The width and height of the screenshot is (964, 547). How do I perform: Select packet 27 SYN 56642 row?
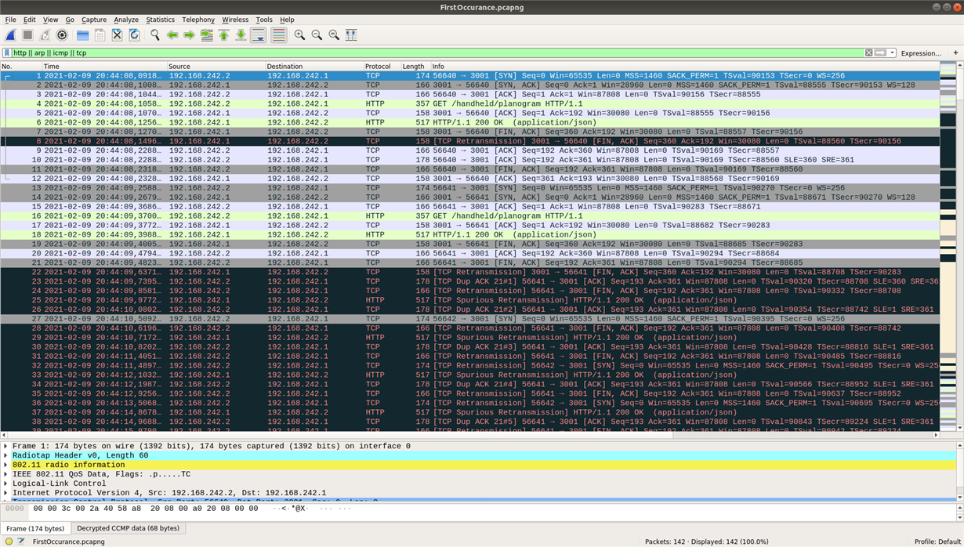click(x=469, y=319)
